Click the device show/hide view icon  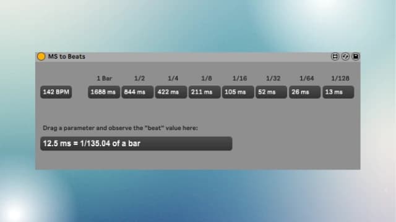335,56
